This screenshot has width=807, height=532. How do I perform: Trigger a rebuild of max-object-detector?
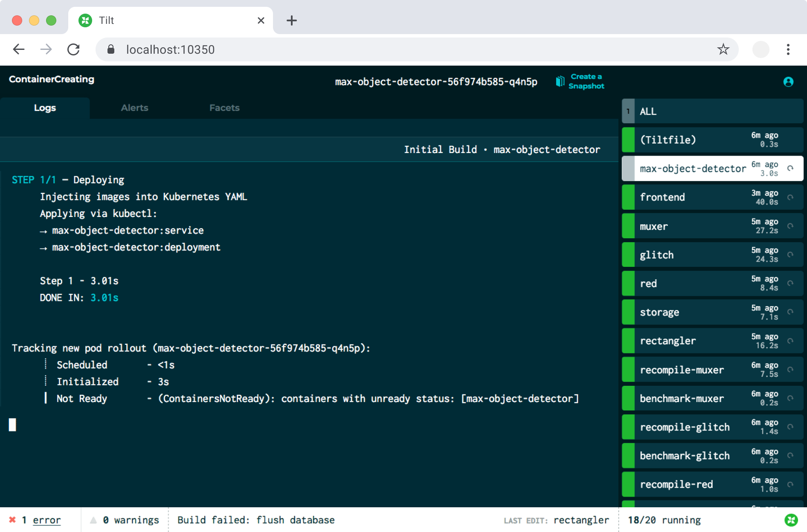pos(790,168)
